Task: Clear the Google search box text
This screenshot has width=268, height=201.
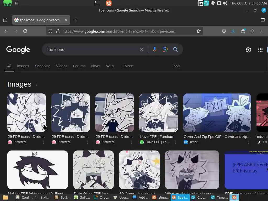Action: tap(142, 49)
